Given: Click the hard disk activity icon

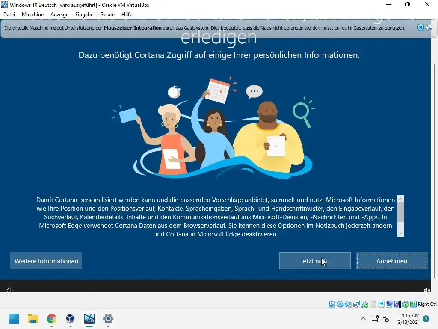Looking at the screenshot, I should point(331,304).
